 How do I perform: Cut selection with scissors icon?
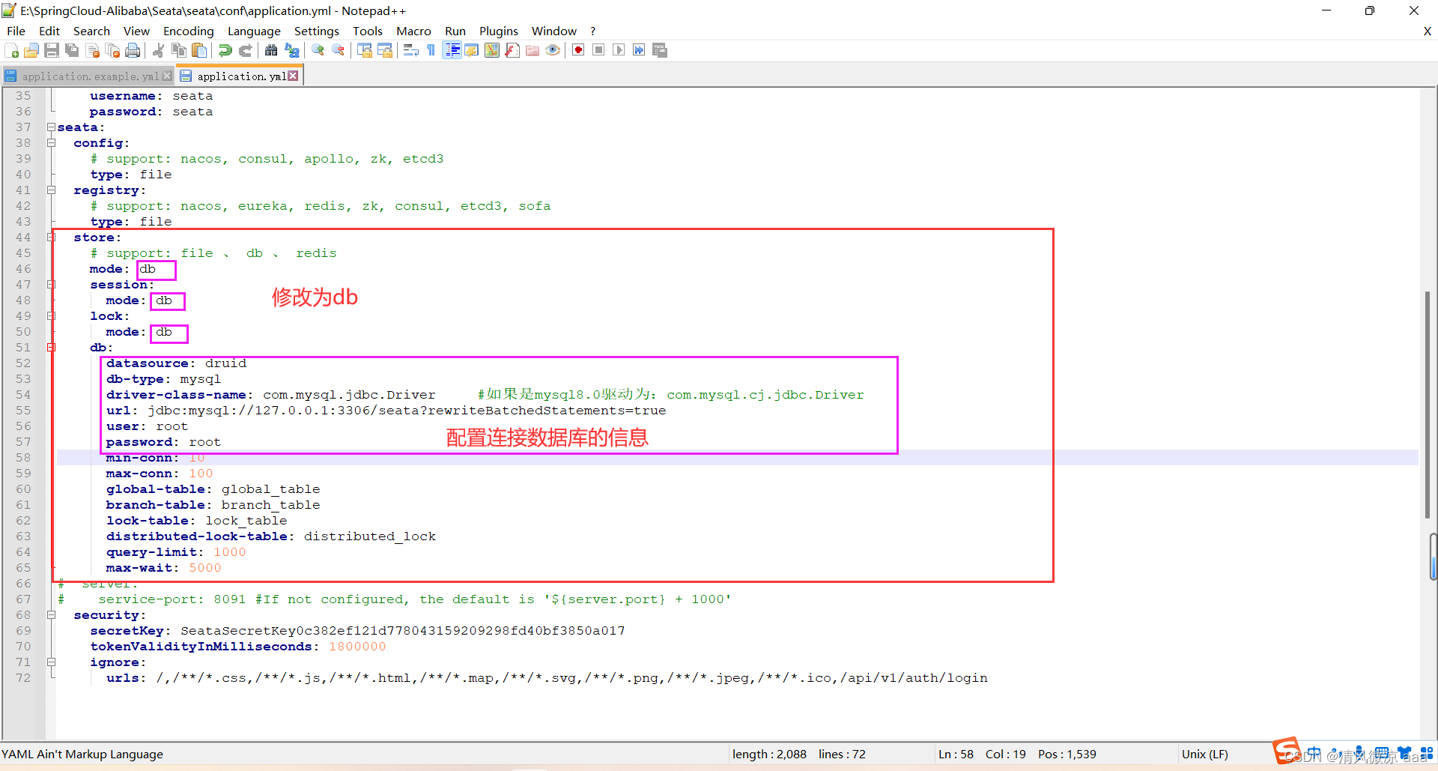click(x=158, y=50)
